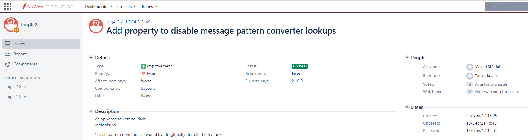Image resolution: width=528 pixels, height=140 pixels.
Task: Click Start watching this issue
Action: click(496, 92)
